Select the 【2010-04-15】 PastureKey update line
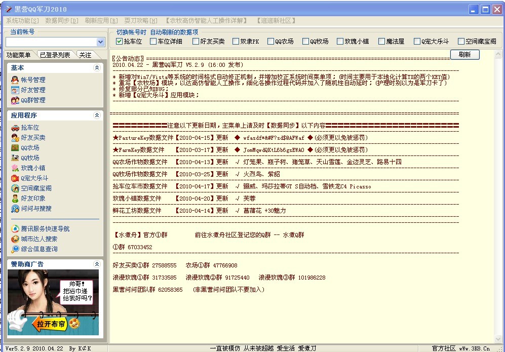 tap(240, 138)
